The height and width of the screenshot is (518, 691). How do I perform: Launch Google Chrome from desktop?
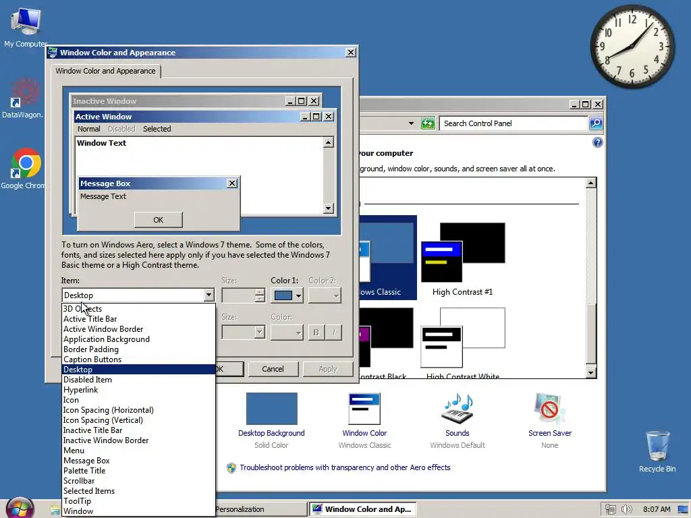pyautogui.click(x=24, y=169)
